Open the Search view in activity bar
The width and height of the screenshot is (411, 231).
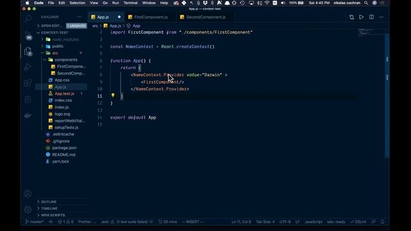point(28,19)
